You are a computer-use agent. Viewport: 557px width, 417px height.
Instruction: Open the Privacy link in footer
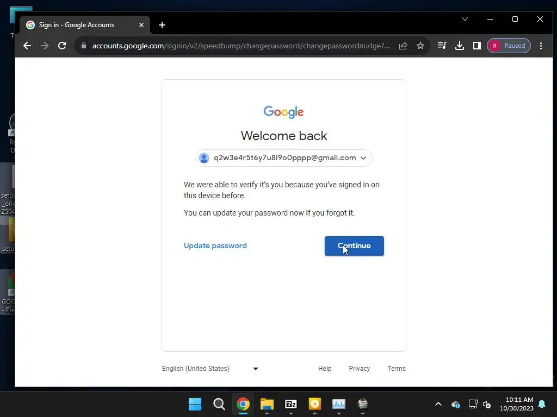360,369
